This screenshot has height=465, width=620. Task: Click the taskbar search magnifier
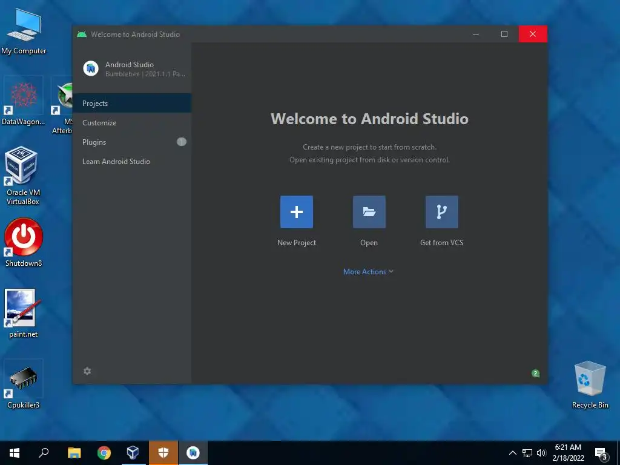44,453
